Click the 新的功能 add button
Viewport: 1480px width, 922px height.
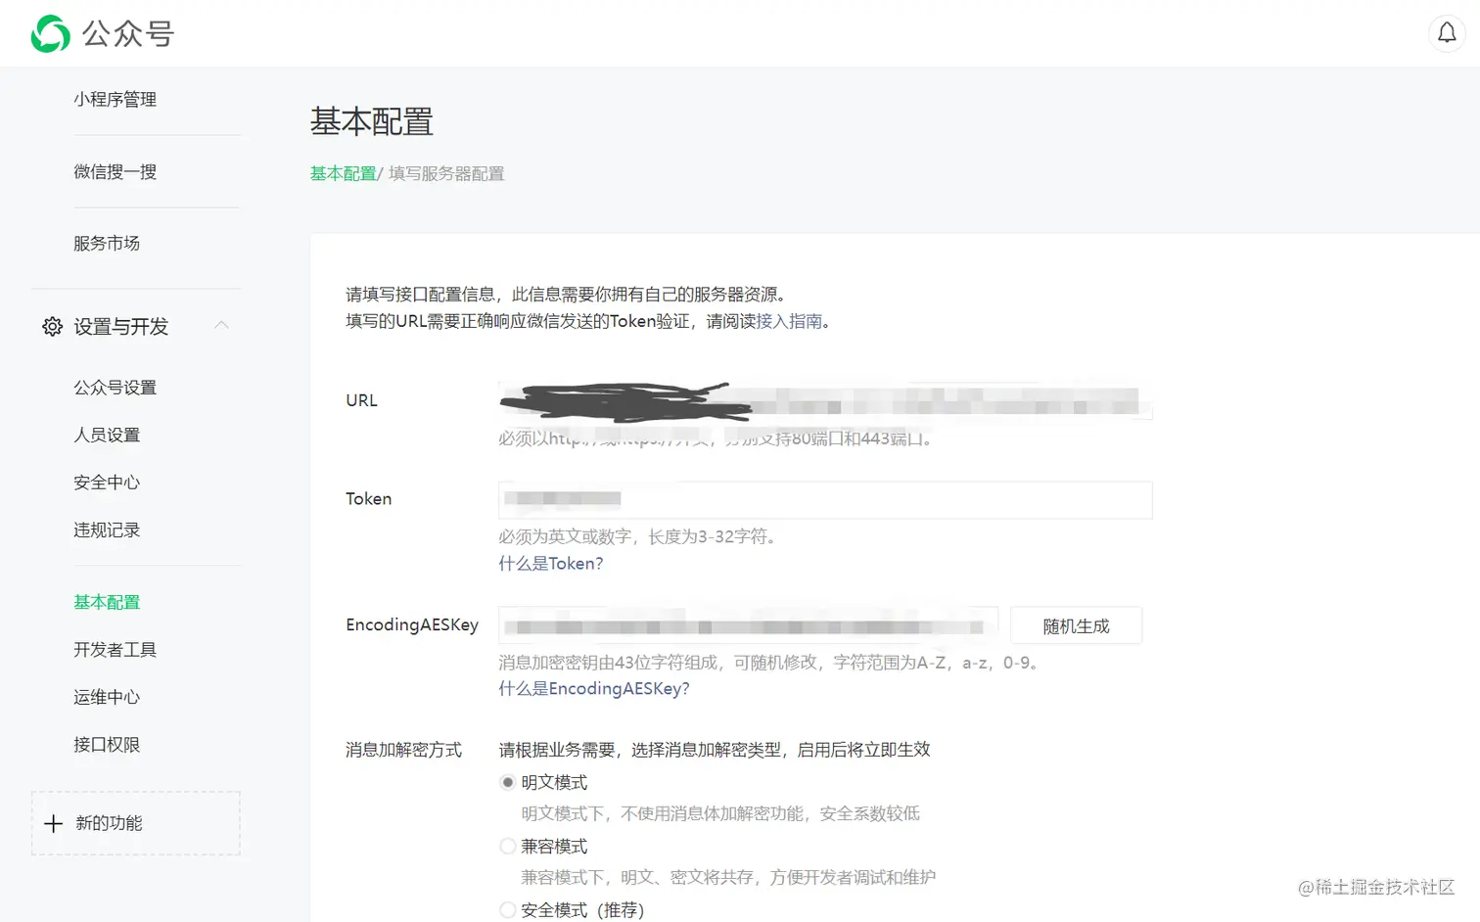pos(136,823)
